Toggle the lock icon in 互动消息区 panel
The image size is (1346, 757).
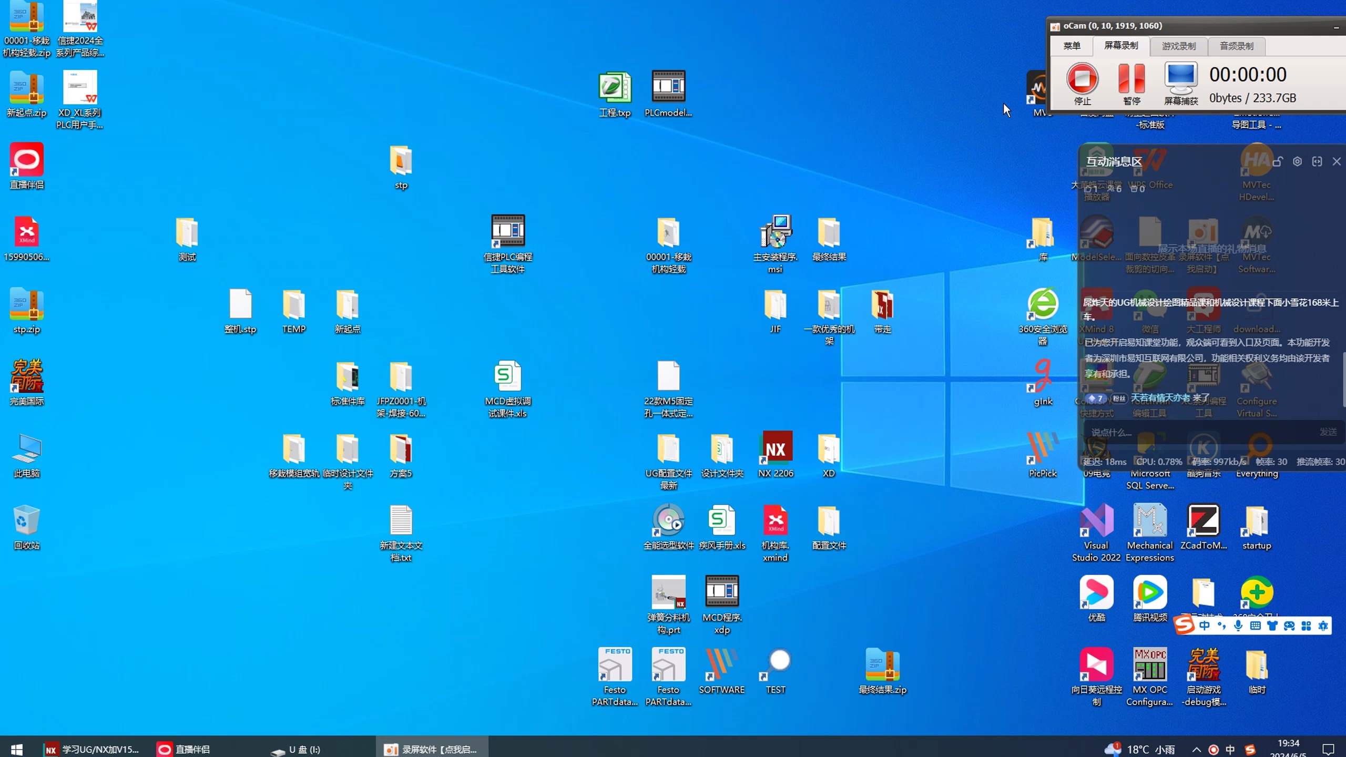(1278, 161)
